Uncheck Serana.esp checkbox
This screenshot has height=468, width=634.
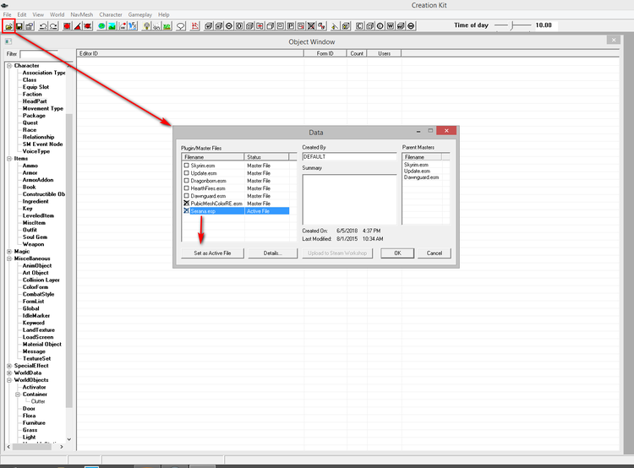187,211
